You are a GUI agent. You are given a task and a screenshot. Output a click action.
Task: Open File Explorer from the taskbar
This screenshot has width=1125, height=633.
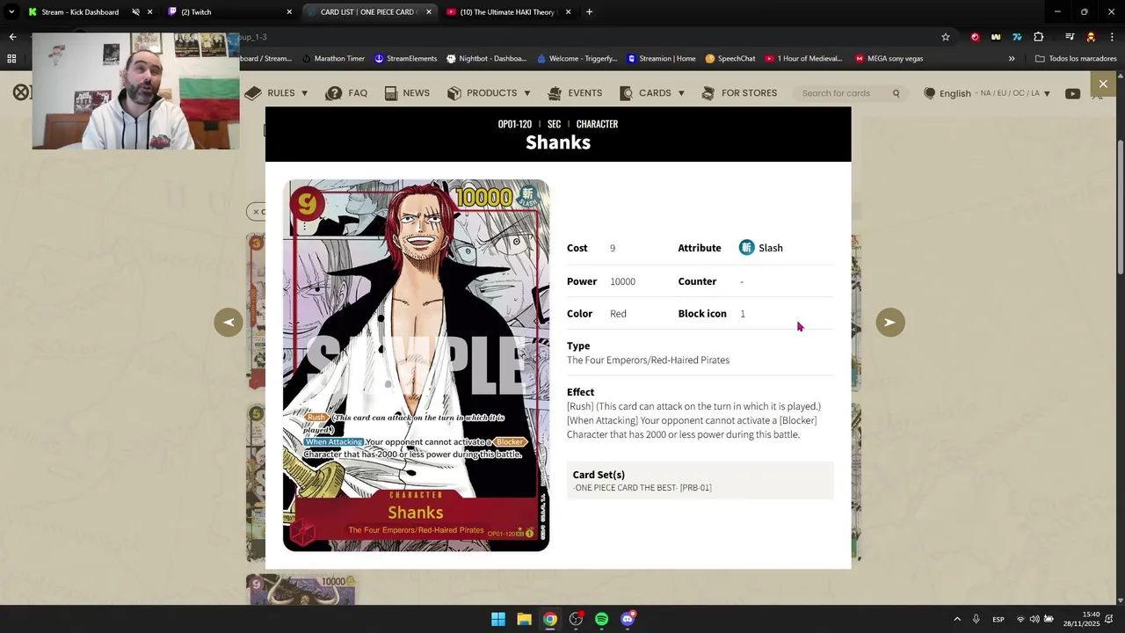524,620
